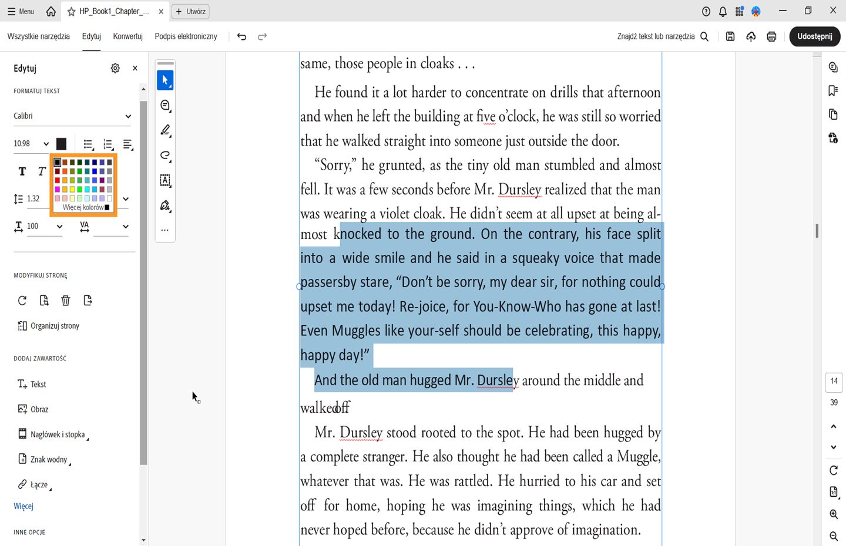846x546 pixels.
Task: Open Edit panel settings gear
Action: [115, 68]
